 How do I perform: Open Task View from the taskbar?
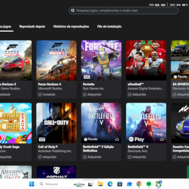tap(90, 184)
